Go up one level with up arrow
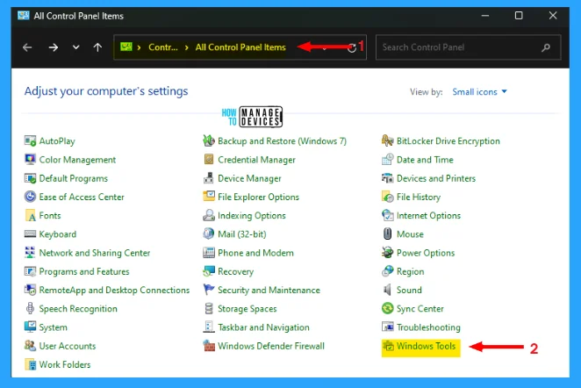The image size is (581, 388). (x=97, y=47)
